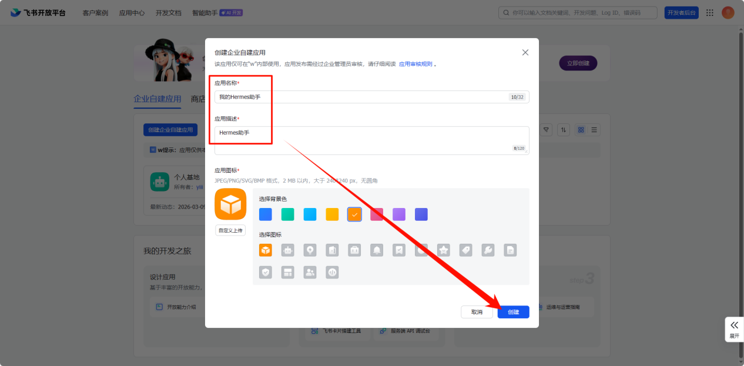Pick the blue background color

click(266, 214)
